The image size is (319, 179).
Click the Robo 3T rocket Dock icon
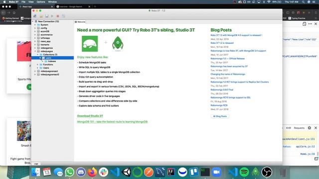coord(255,172)
